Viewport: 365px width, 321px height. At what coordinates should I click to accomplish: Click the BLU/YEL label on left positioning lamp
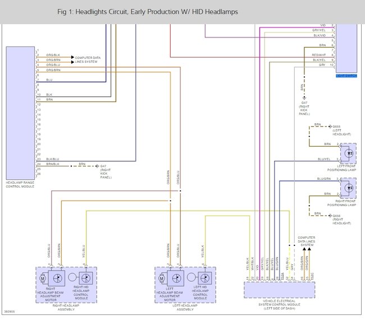tap(324, 159)
